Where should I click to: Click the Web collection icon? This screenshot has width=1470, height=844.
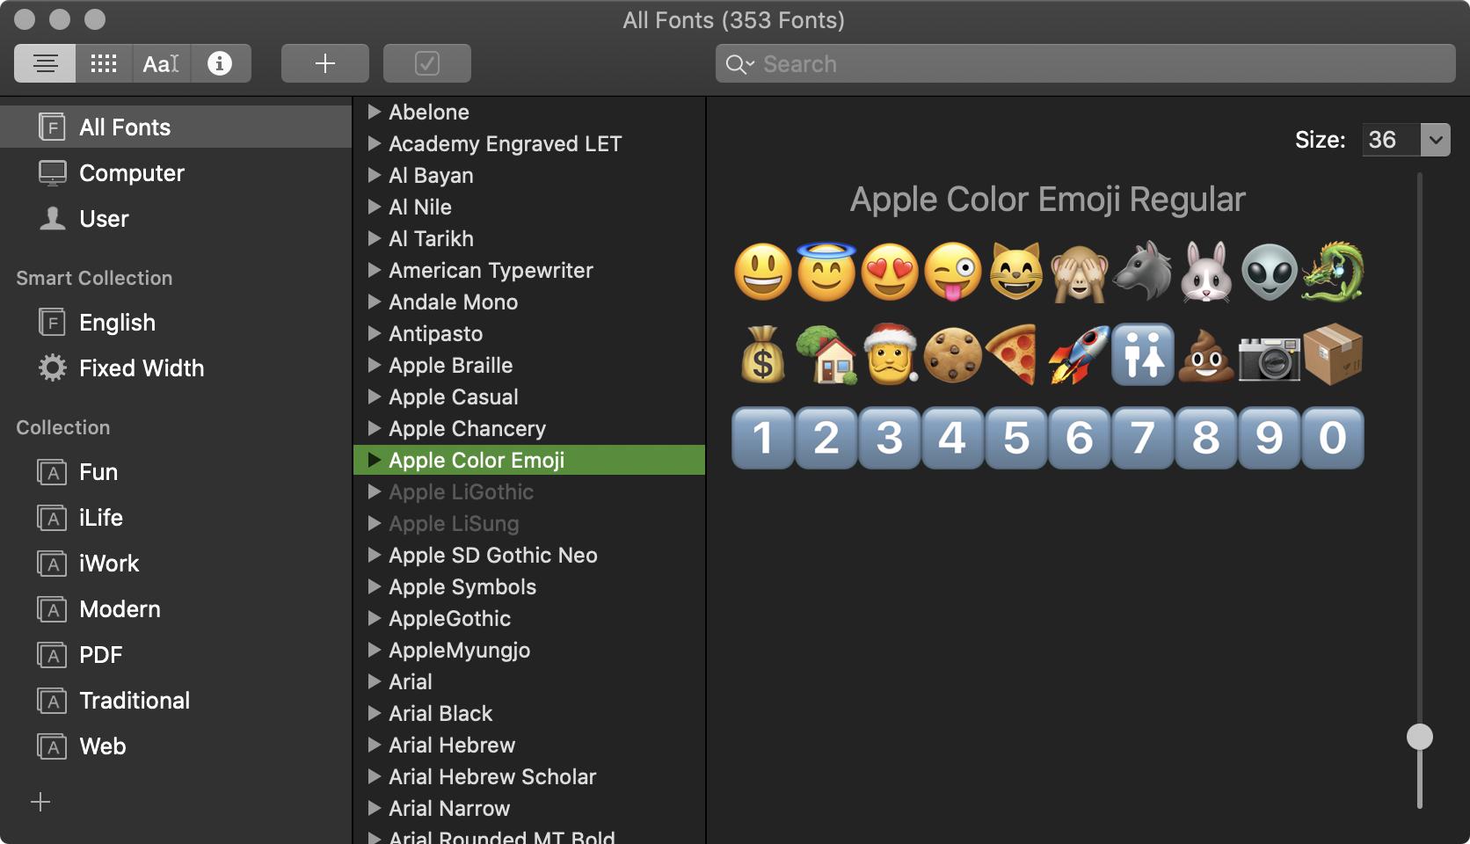pos(52,746)
